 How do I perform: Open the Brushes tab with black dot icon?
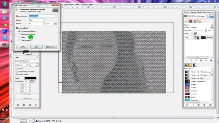186,65
